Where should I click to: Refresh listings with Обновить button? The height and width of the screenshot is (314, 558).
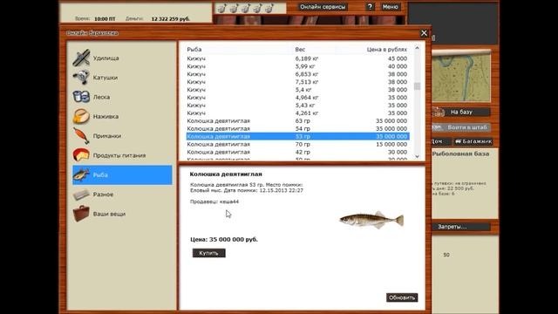click(x=402, y=297)
